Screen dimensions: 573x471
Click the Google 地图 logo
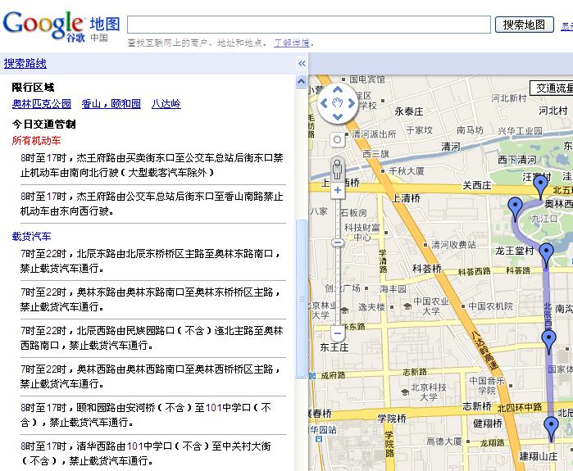pos(61,27)
